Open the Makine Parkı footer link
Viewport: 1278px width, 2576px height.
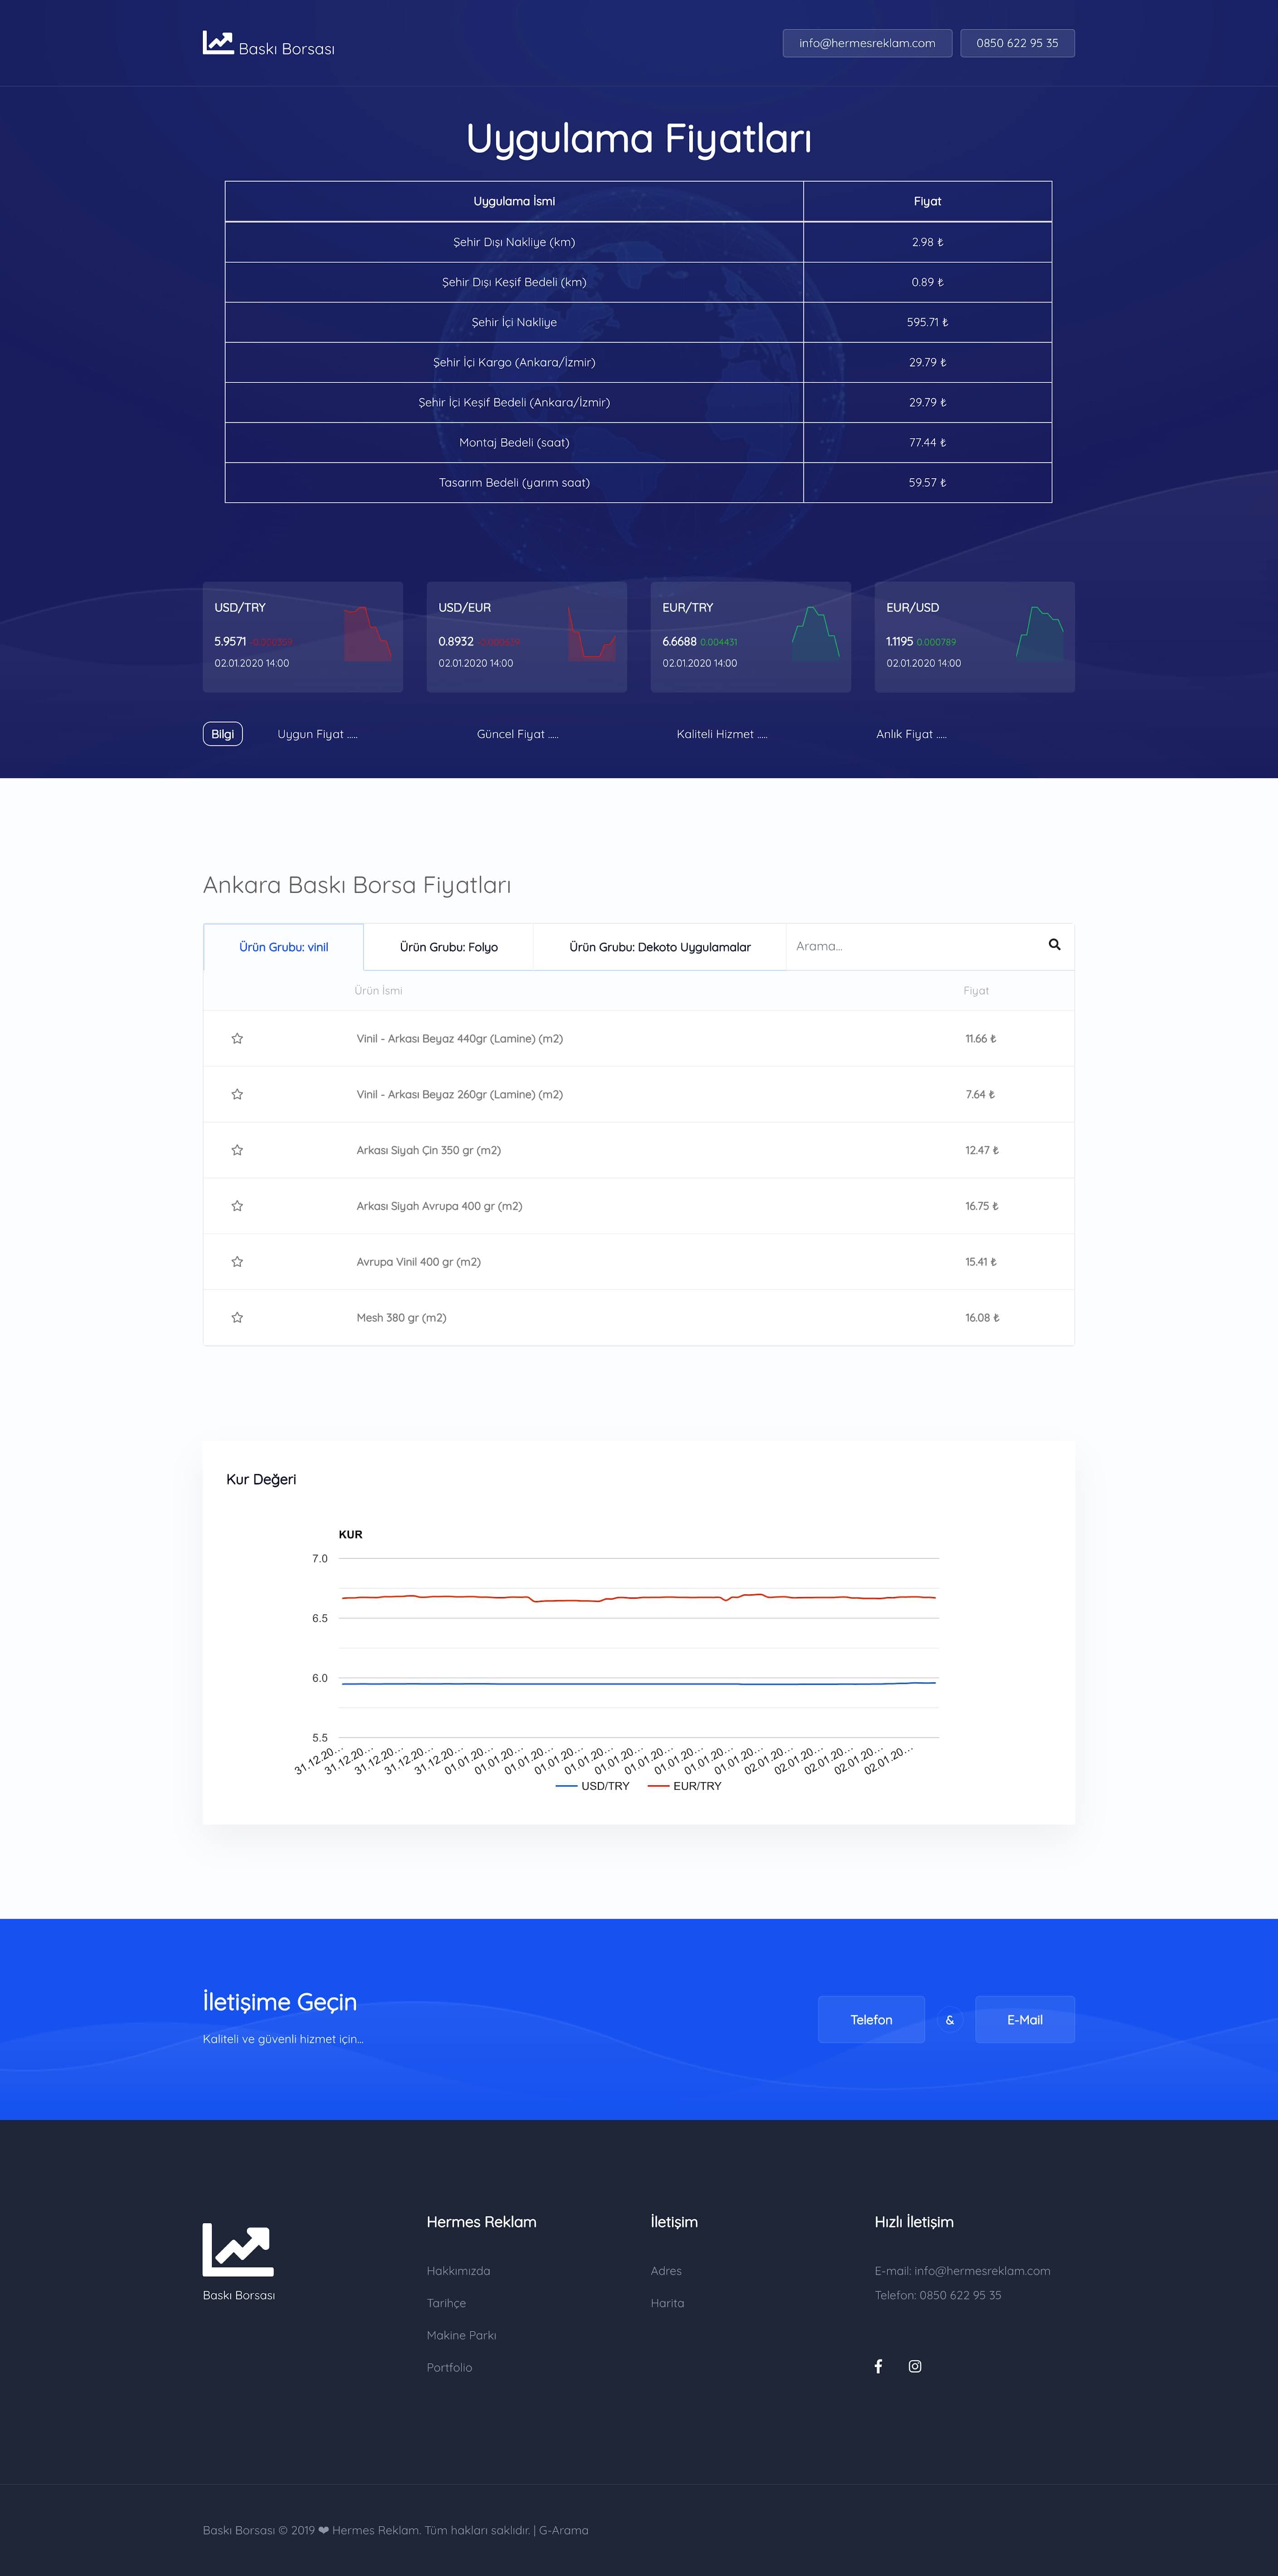[x=461, y=2335]
